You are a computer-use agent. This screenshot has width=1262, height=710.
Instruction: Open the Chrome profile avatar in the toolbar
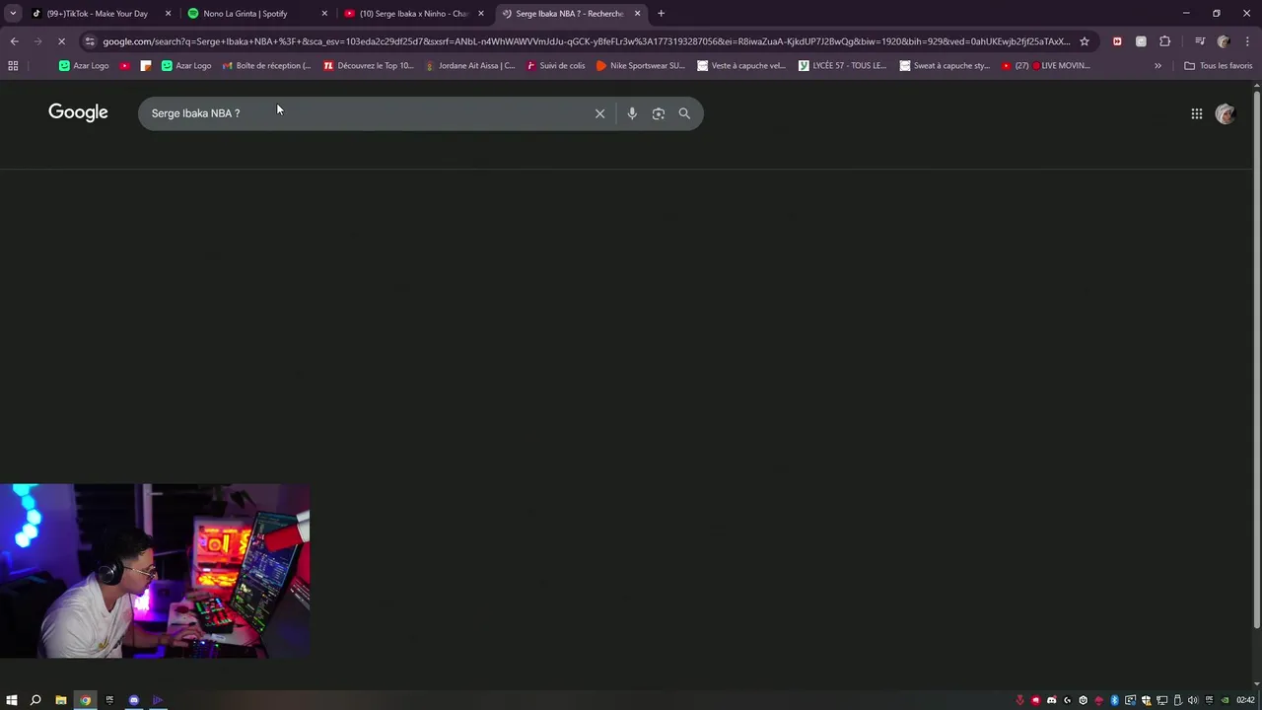click(1224, 41)
